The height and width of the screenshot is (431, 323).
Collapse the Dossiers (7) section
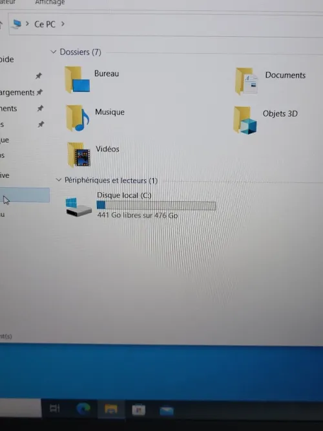coord(54,52)
